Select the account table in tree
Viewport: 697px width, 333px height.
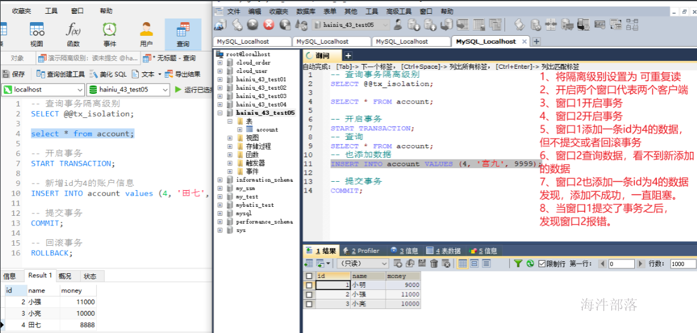pos(267,130)
